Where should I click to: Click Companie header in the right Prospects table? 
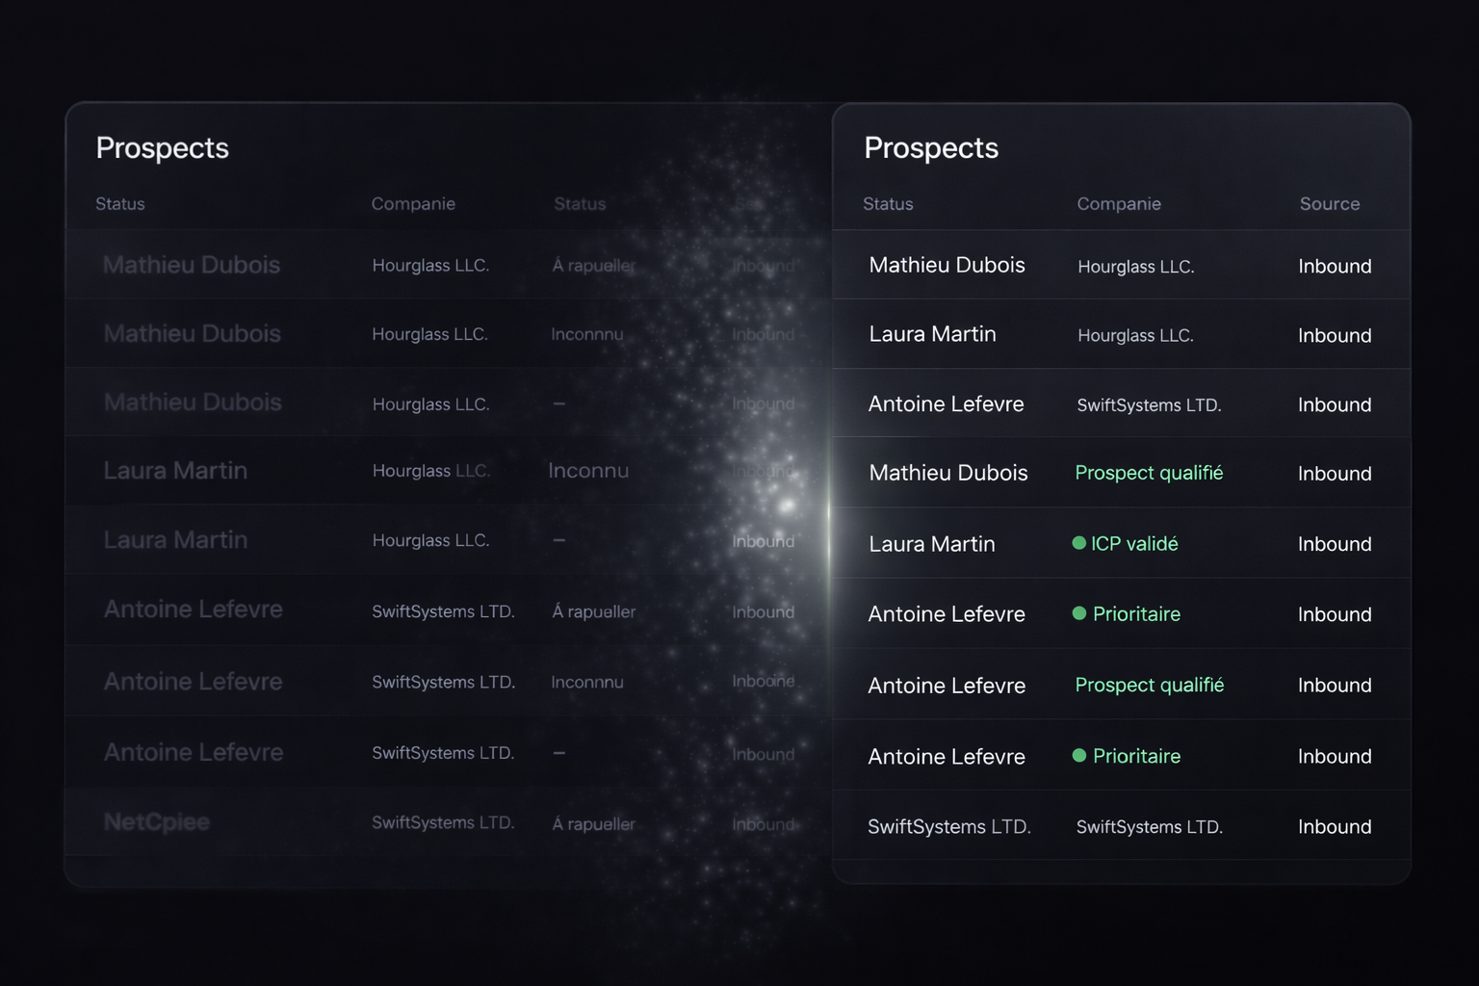(x=1118, y=204)
